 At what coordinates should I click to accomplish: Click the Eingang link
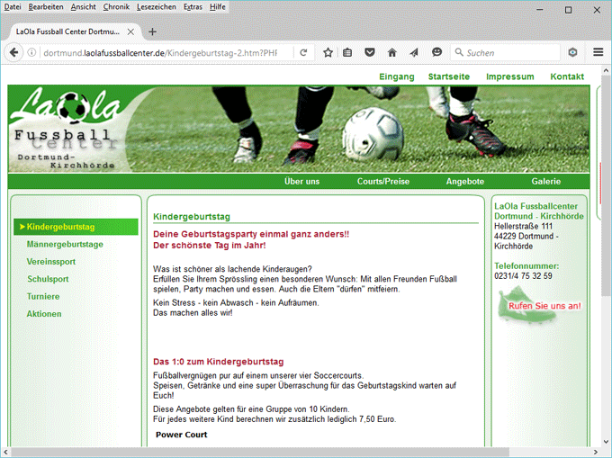click(397, 76)
